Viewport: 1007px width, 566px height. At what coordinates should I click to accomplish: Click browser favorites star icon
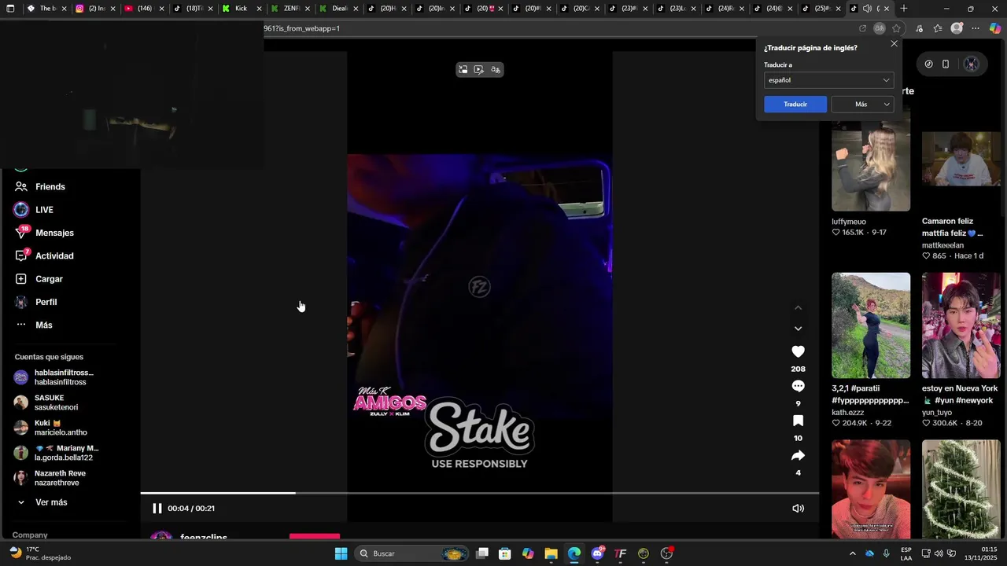(x=896, y=28)
